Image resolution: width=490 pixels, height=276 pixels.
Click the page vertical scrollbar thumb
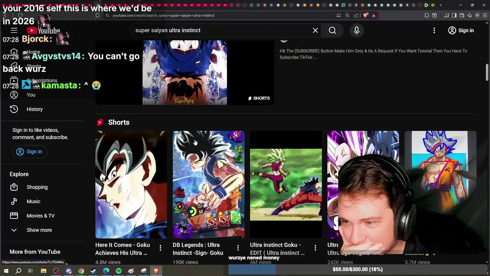[x=487, y=72]
